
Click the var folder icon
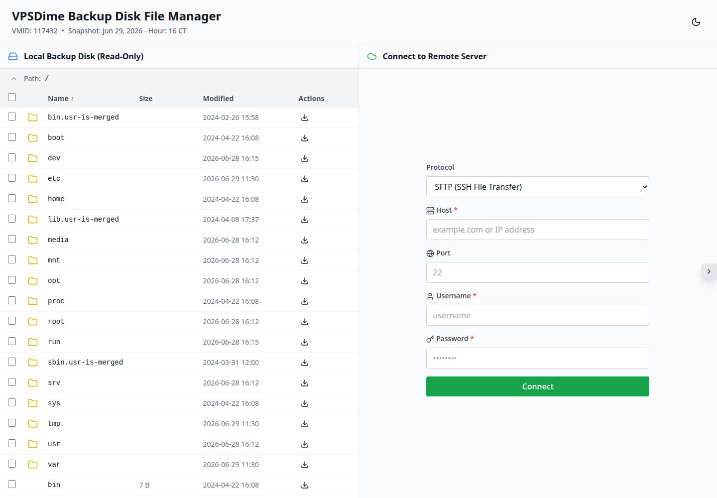click(x=33, y=465)
